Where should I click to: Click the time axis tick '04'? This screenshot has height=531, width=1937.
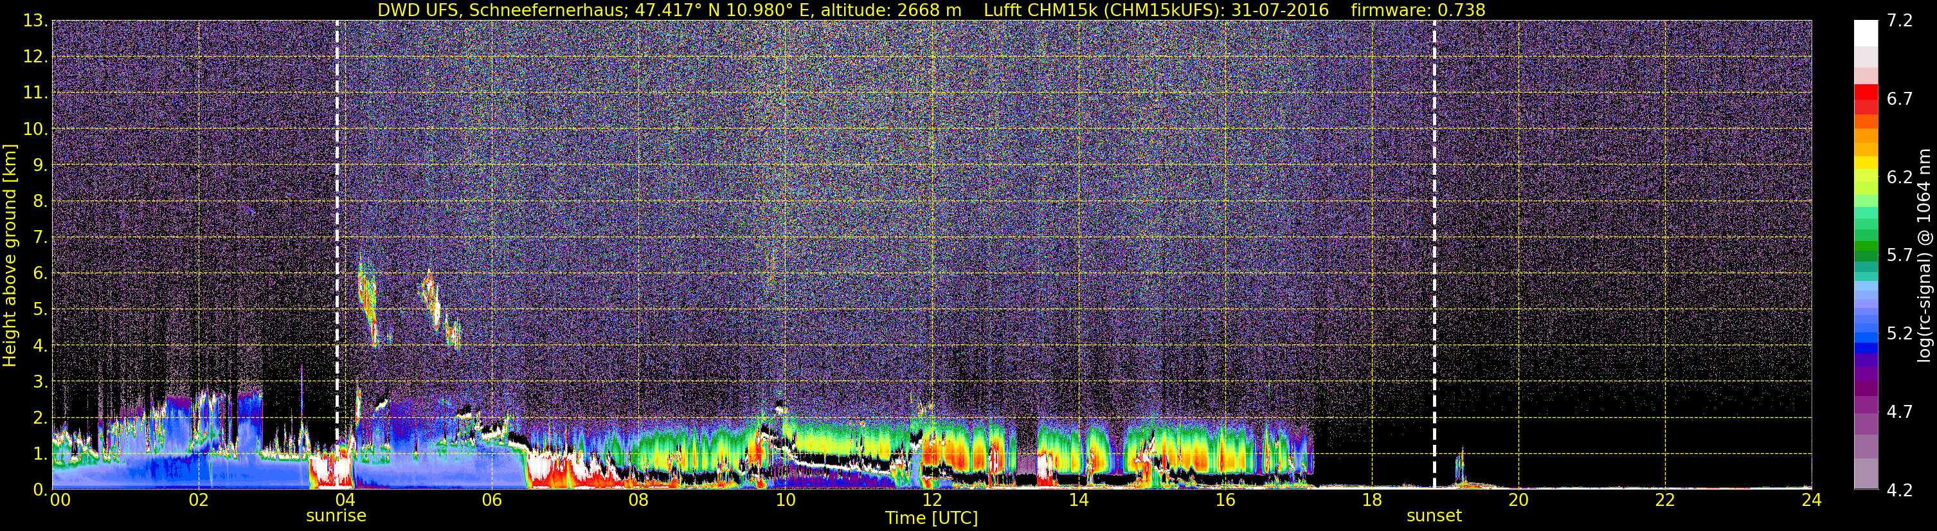345,500
